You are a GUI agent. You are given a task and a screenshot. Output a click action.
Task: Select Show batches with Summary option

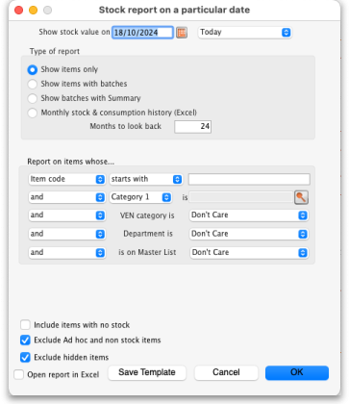pos(33,98)
